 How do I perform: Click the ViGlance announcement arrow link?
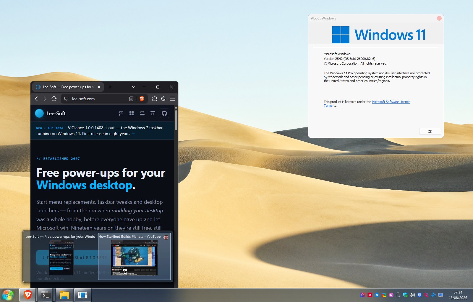tap(133, 134)
